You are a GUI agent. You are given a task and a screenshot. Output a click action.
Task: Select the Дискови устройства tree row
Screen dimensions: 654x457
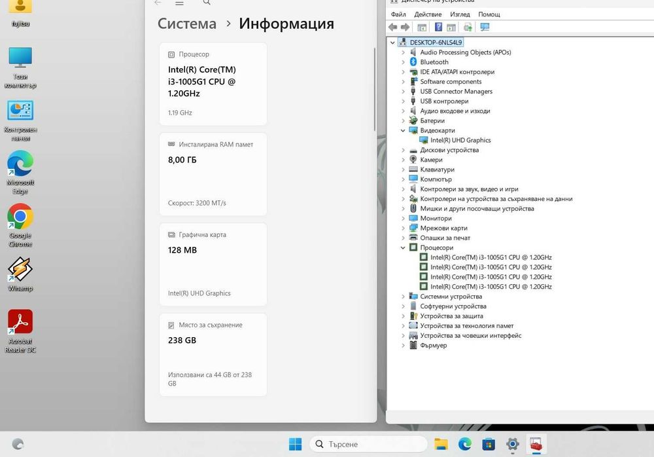449,150
